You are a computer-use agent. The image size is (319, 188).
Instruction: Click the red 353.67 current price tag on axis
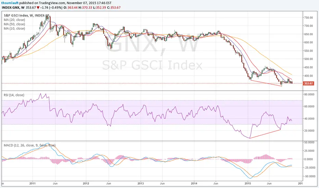pyautogui.click(x=308, y=83)
